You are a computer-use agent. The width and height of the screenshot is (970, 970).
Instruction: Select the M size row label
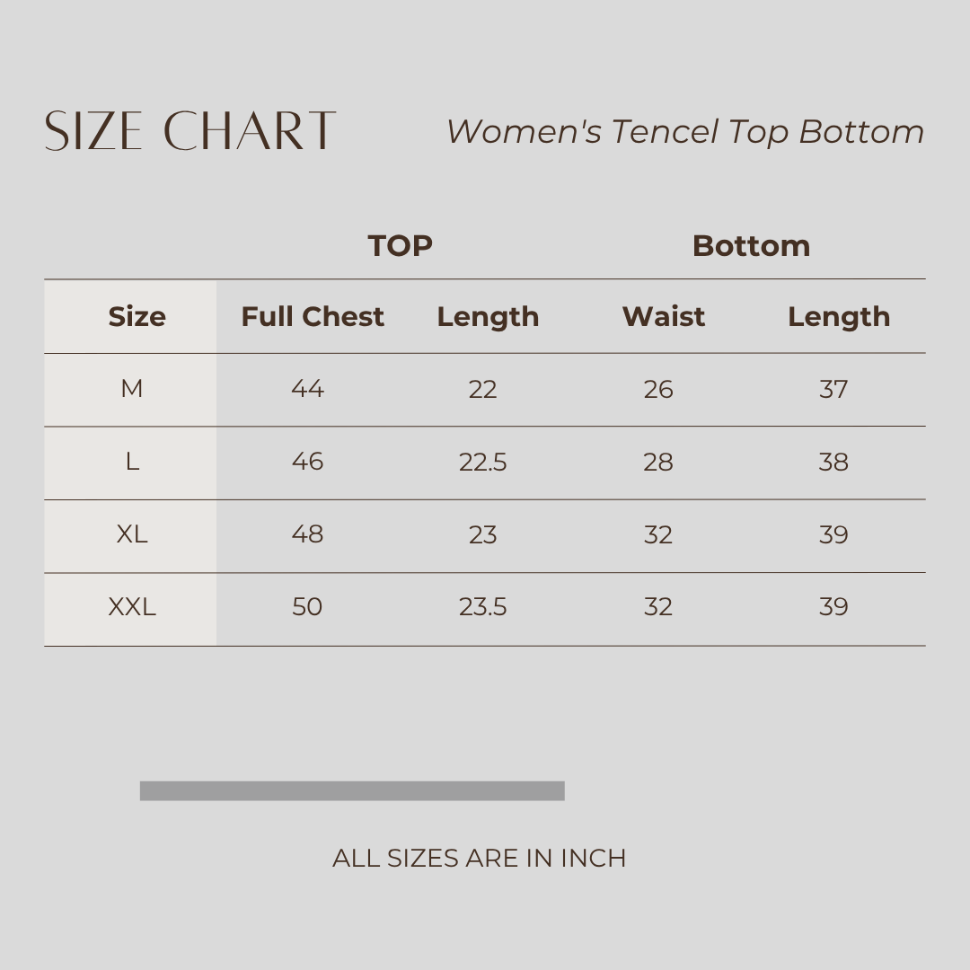[132, 389]
